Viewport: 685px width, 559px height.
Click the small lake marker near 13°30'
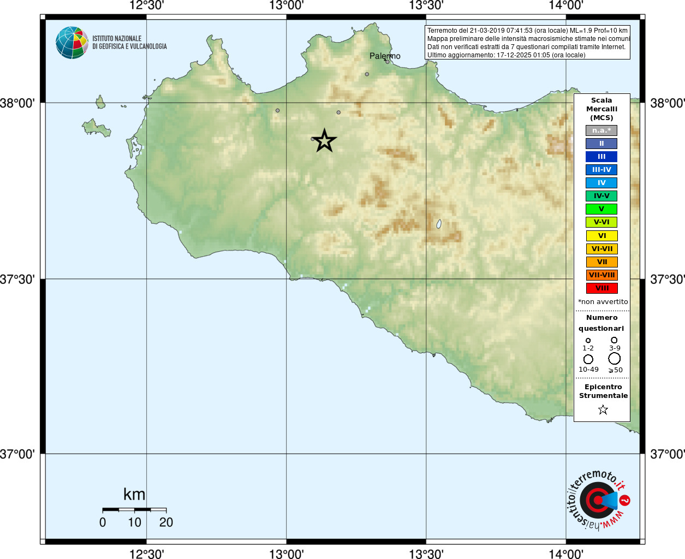[439, 224]
